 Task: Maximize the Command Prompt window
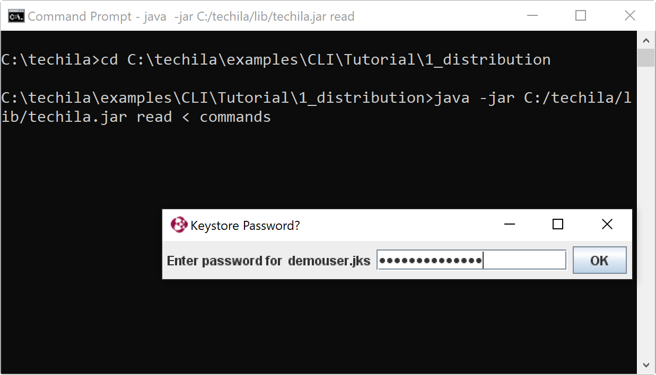(581, 16)
